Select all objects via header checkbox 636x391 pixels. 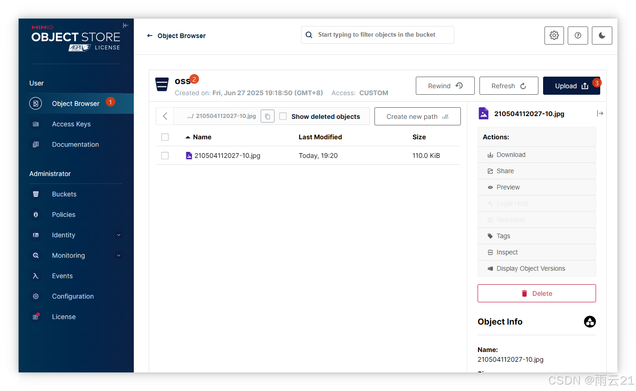tap(165, 137)
